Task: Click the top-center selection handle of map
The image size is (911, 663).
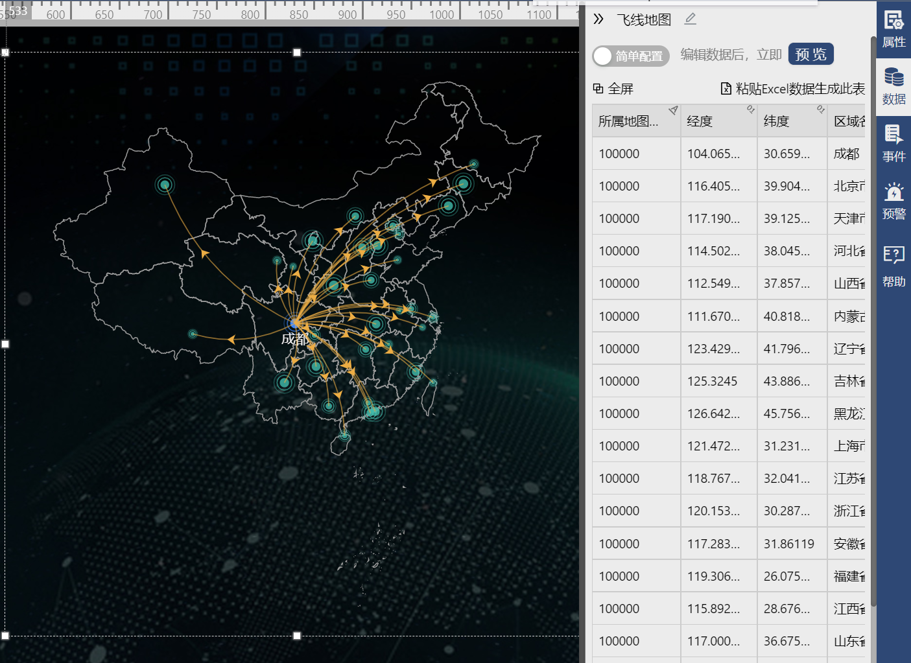Action: [297, 52]
